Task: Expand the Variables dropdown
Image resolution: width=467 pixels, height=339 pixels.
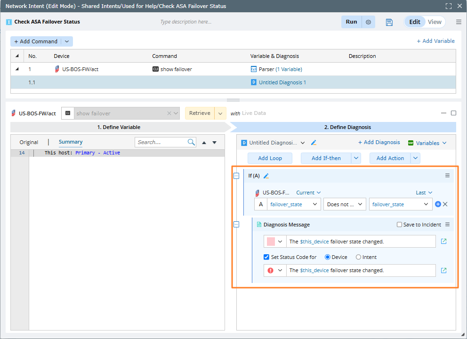Action: click(427, 143)
